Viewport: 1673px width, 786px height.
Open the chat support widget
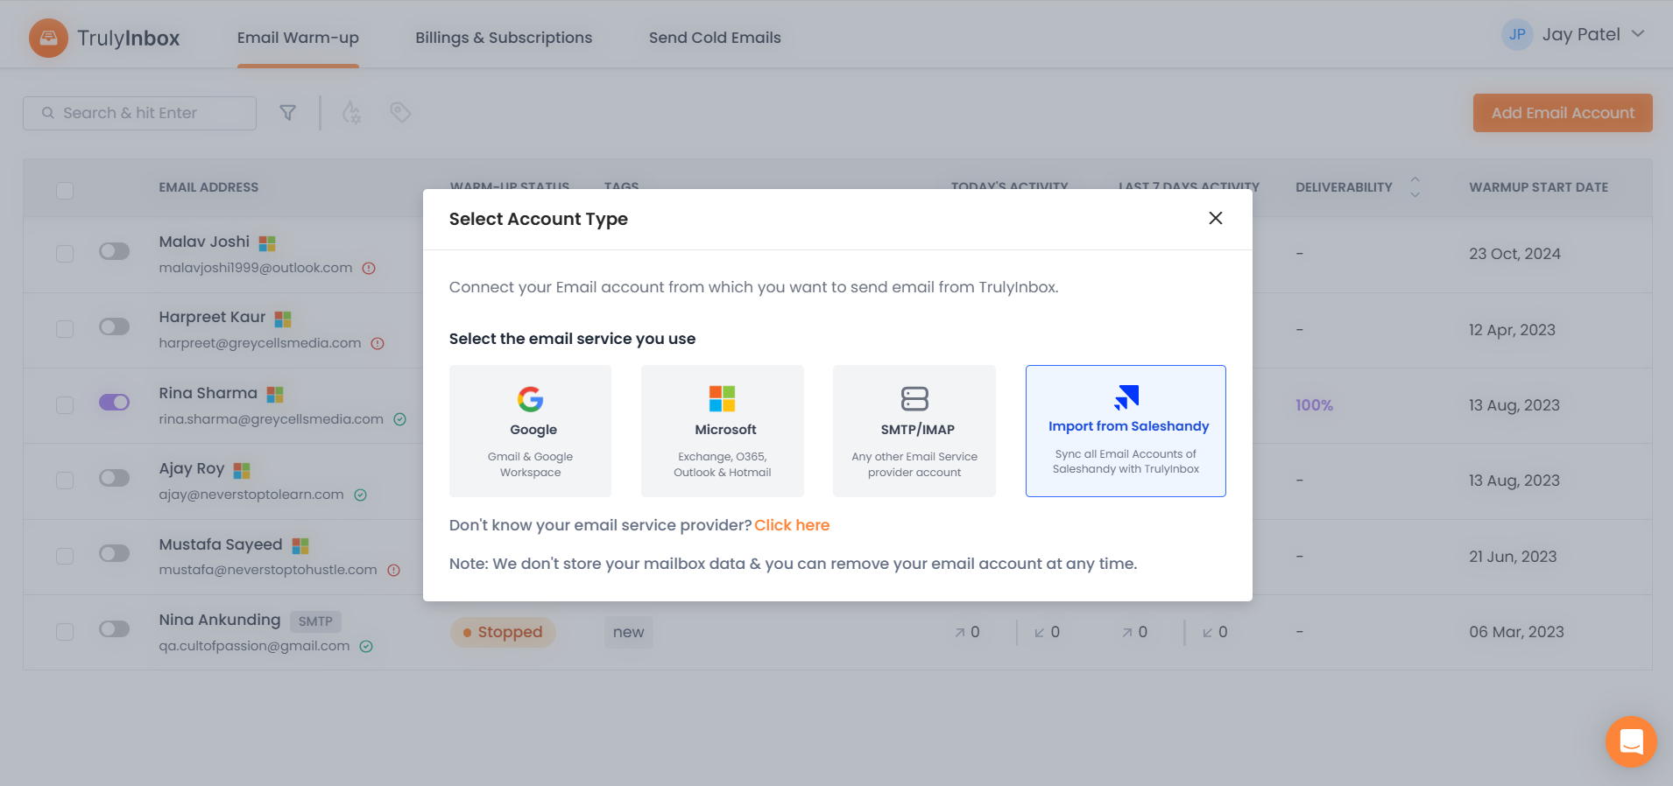tap(1631, 742)
